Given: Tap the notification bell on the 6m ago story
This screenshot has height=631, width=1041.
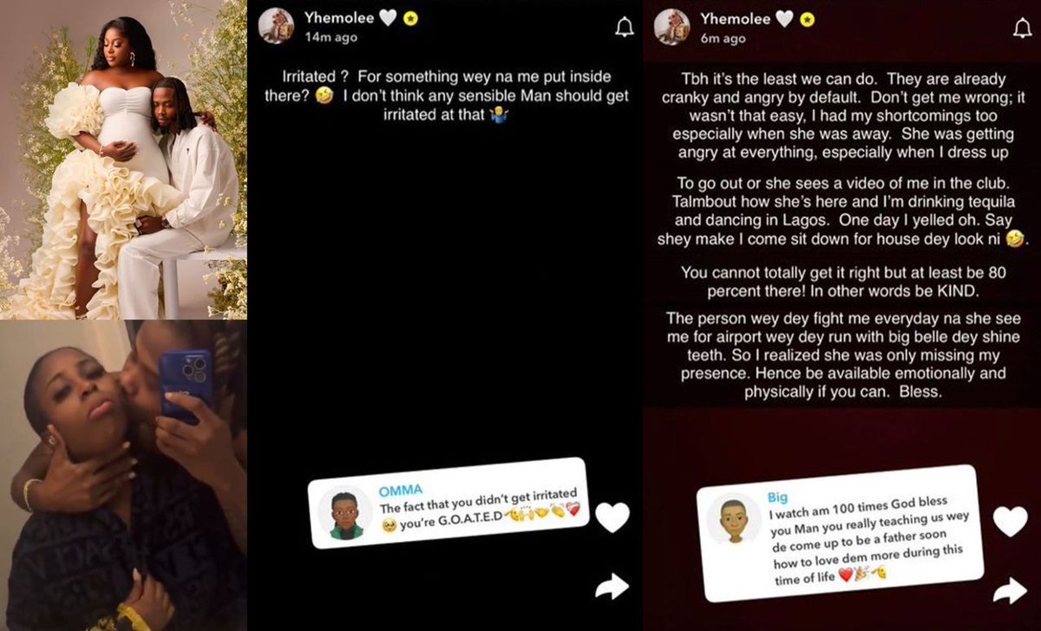Looking at the screenshot, I should [x=1021, y=28].
